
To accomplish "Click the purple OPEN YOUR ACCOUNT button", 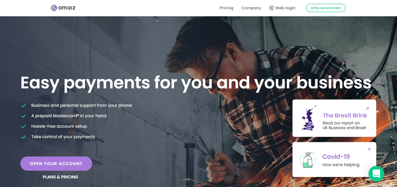I will click(x=56, y=164).
